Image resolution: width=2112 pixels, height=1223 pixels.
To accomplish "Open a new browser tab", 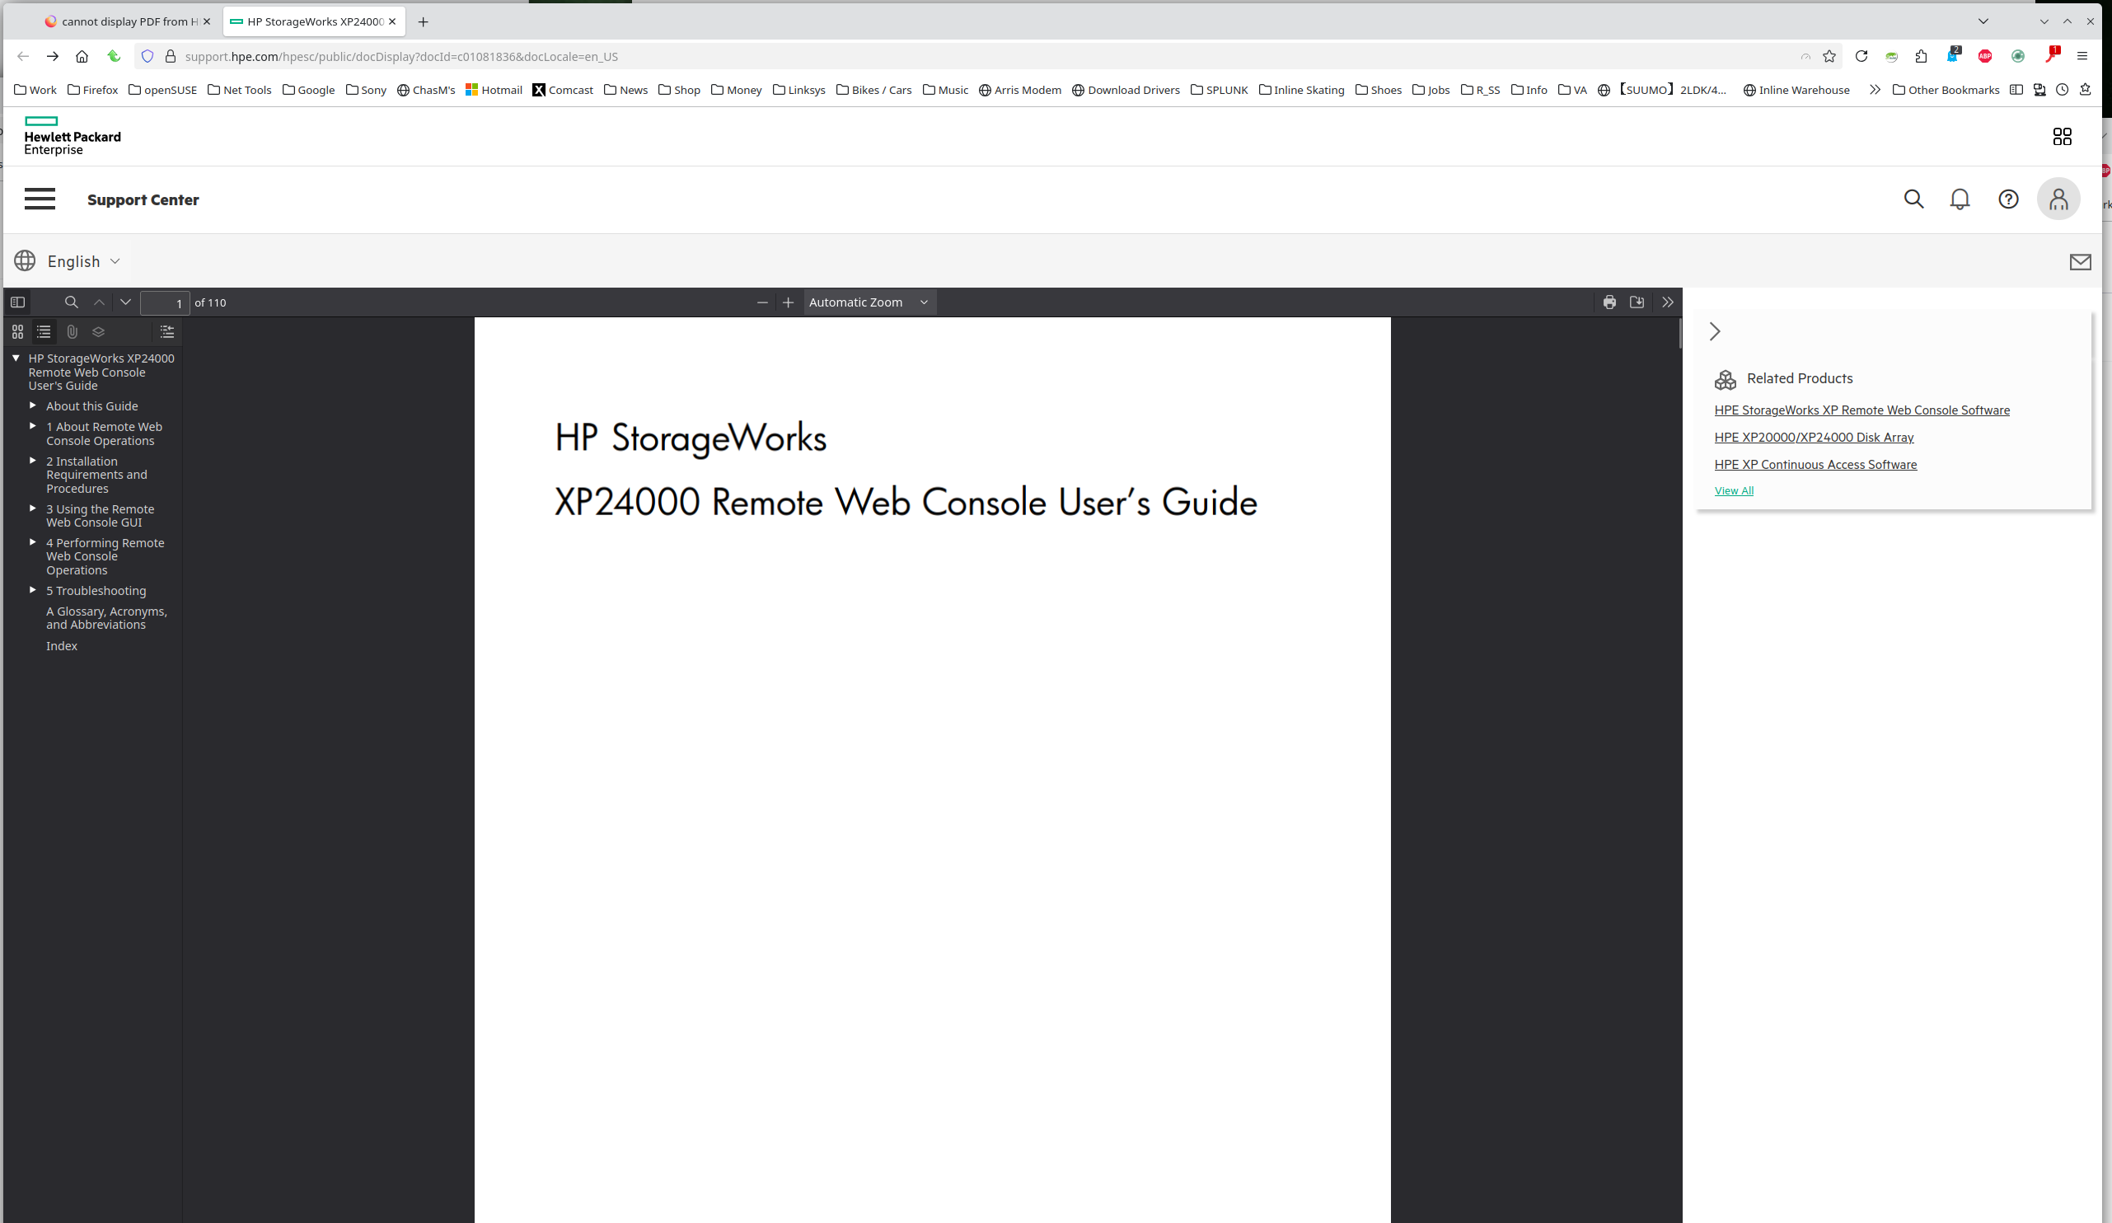I will point(424,21).
